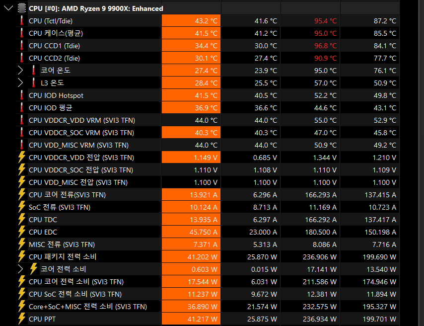Select the MISC 전류 (SVI3 TFN) label

click(x=62, y=244)
